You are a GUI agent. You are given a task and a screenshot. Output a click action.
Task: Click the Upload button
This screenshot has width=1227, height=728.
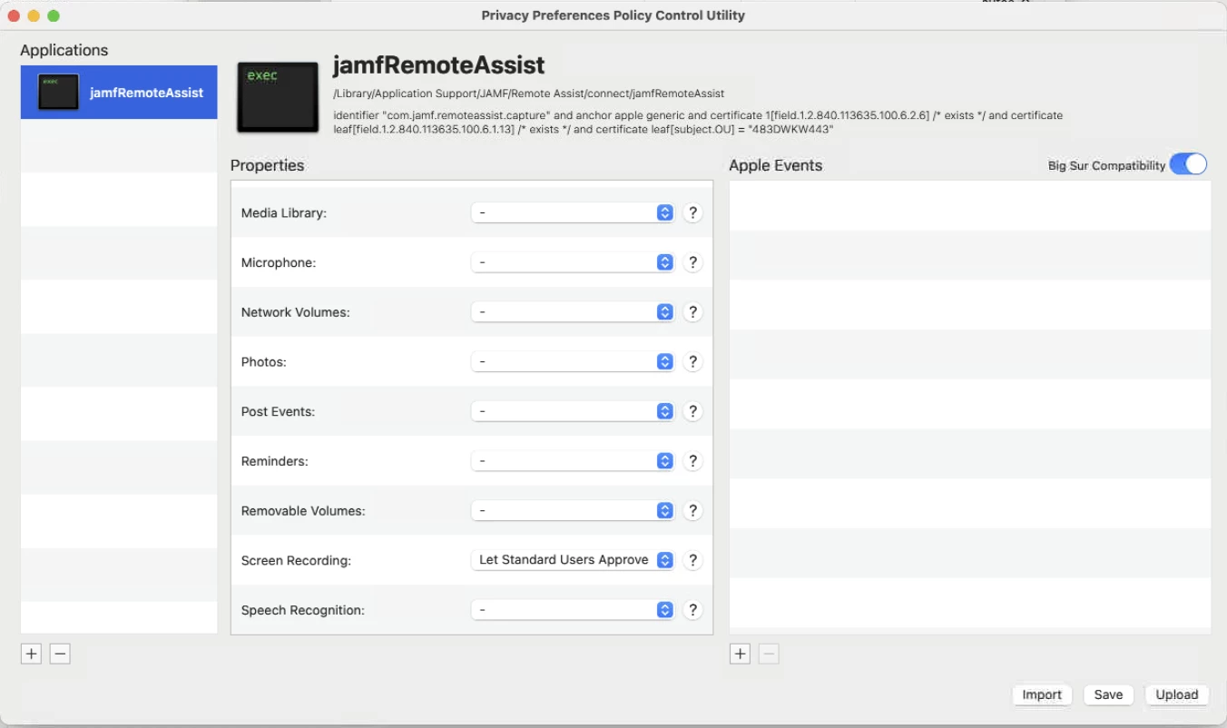(1177, 694)
